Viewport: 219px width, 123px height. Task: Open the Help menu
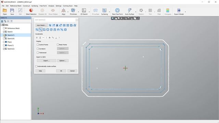[76, 6]
